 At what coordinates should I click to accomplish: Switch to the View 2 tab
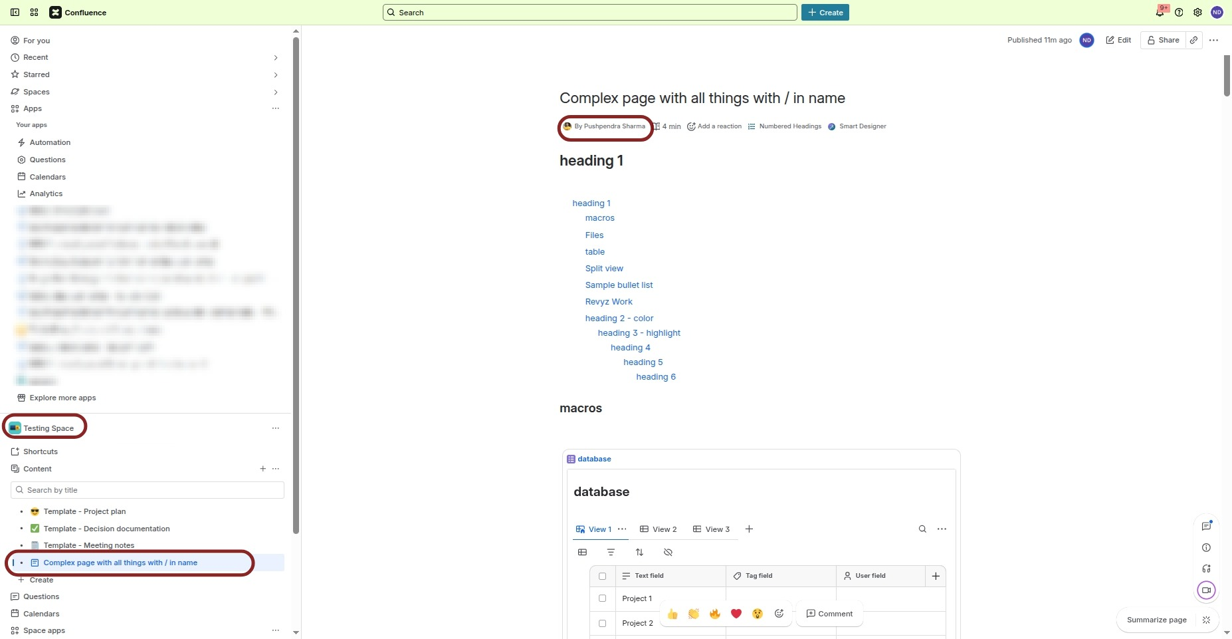coord(659,529)
